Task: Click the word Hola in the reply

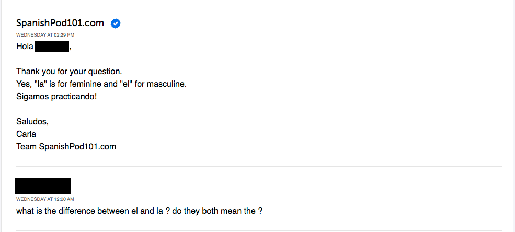Action: click(25, 47)
